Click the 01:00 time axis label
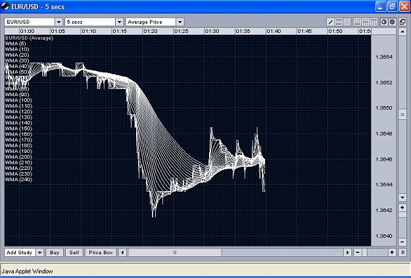Viewport: 411px width, 278px height. coord(27,31)
